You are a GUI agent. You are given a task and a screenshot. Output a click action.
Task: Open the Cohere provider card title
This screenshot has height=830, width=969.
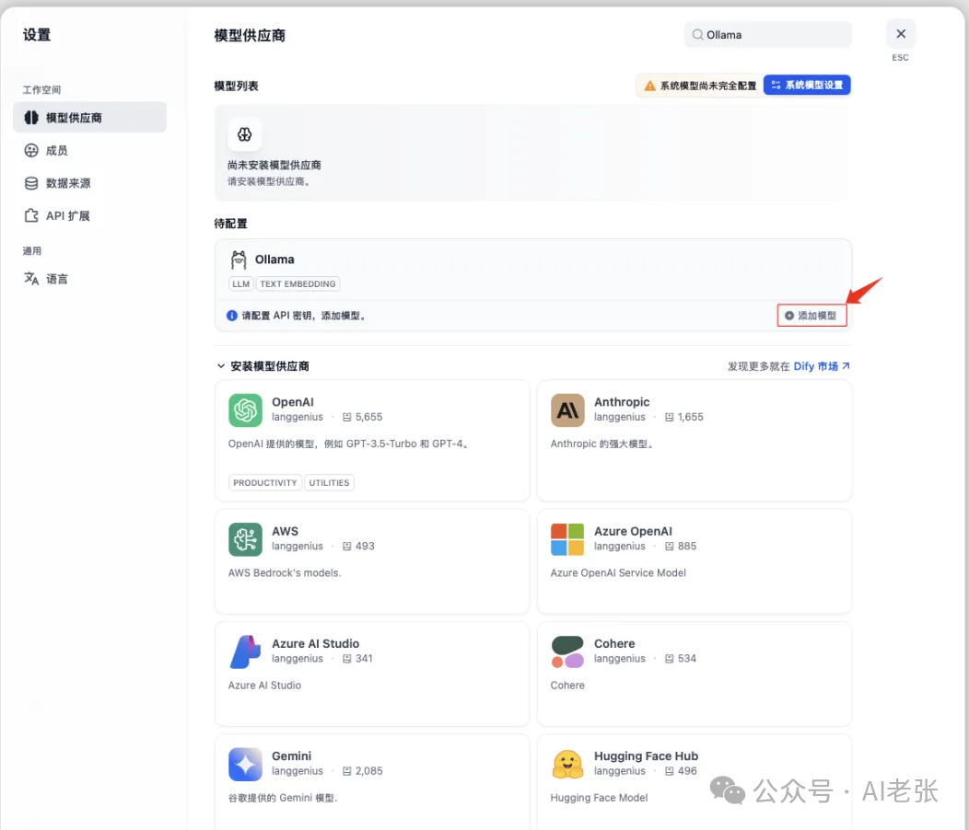[x=614, y=643]
